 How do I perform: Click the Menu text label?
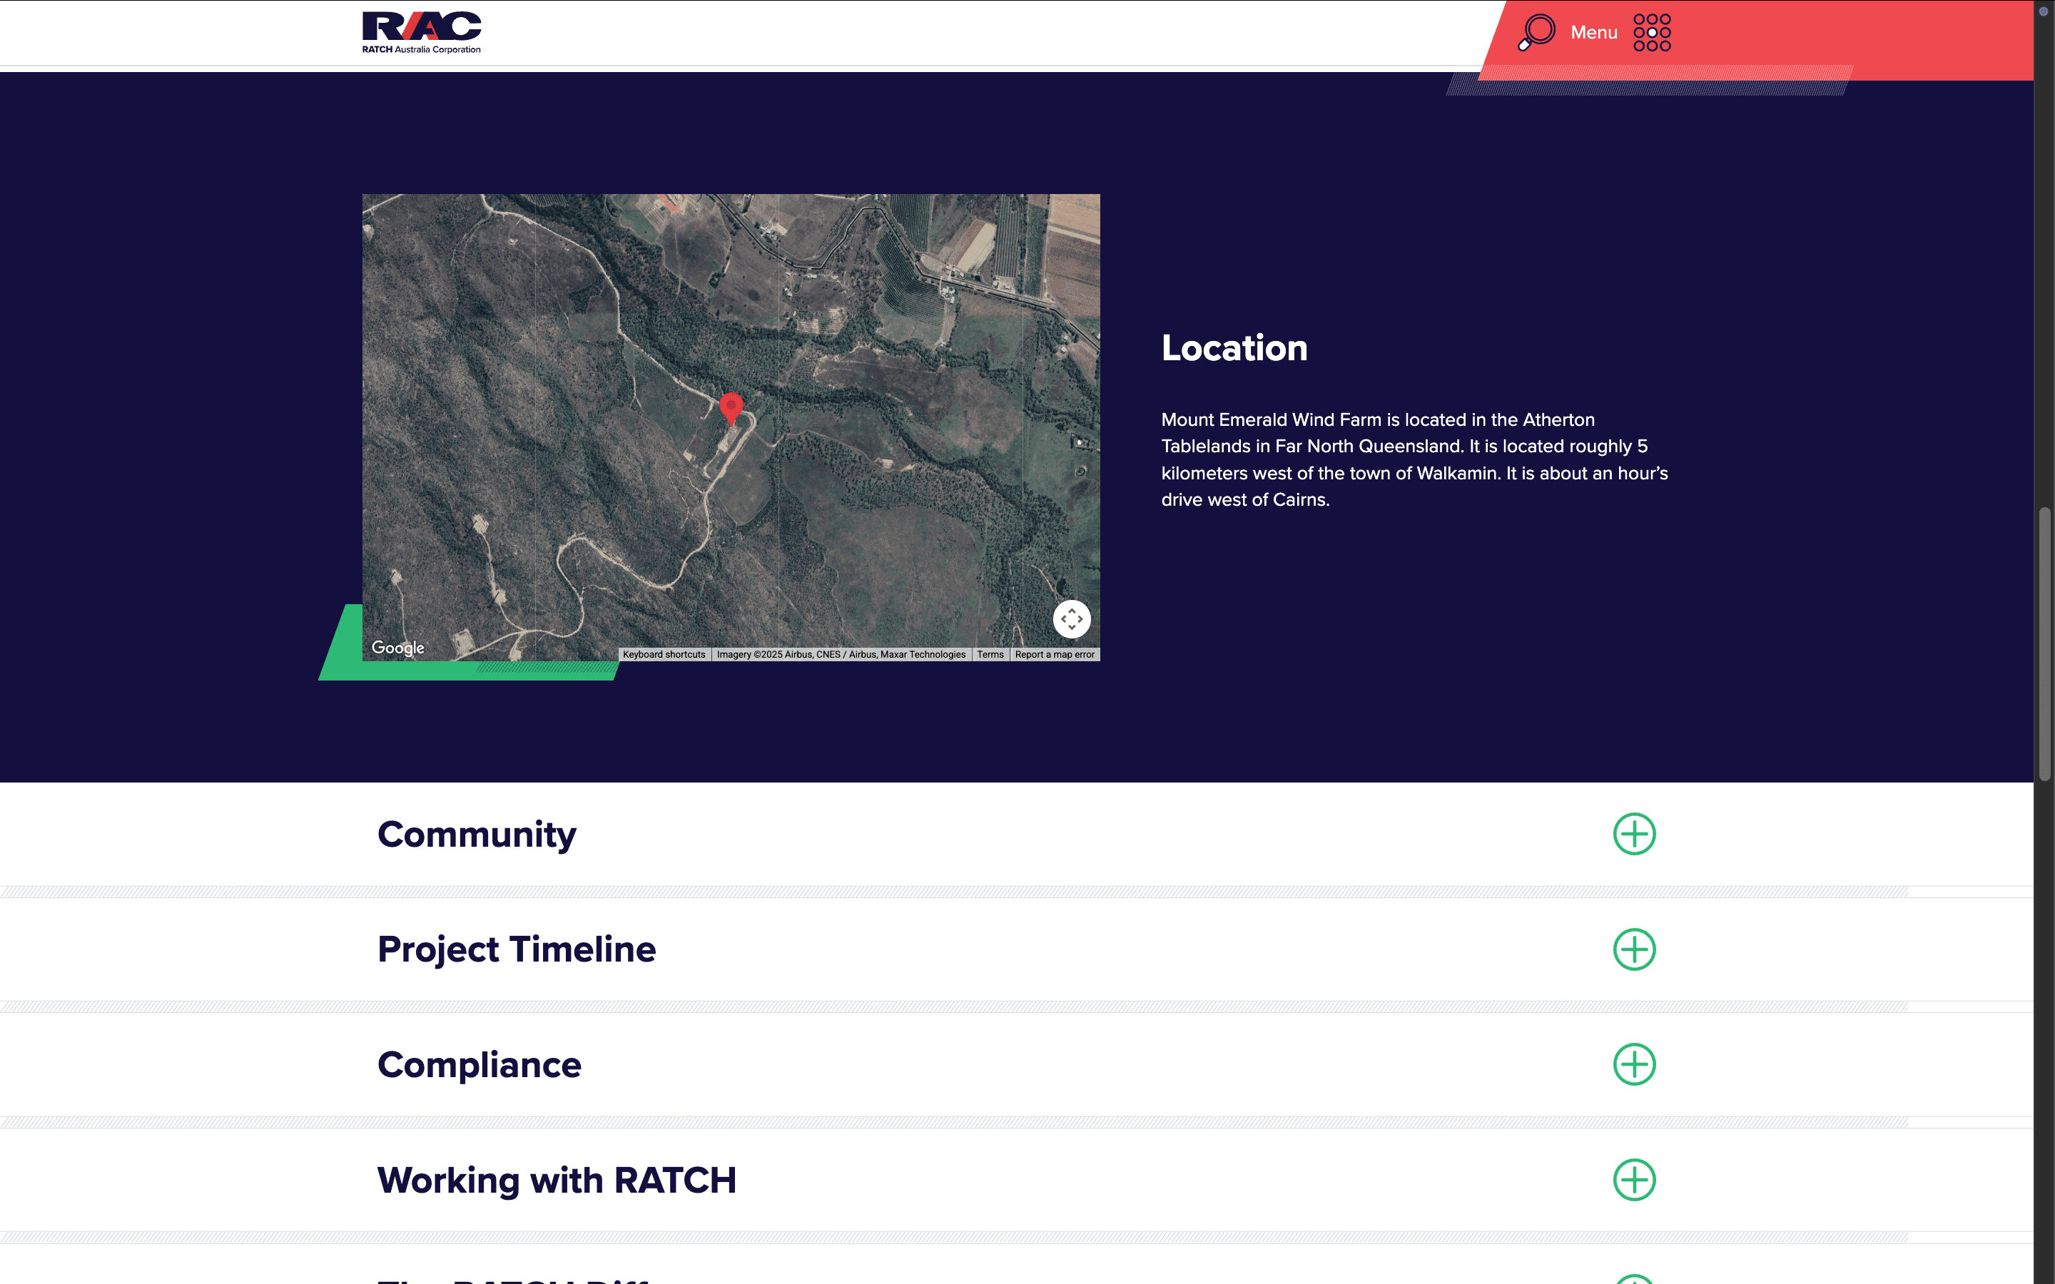click(x=1594, y=32)
